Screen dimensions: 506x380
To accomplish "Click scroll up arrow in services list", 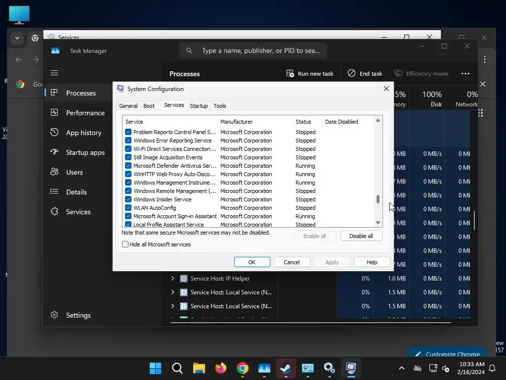I will 378,120.
